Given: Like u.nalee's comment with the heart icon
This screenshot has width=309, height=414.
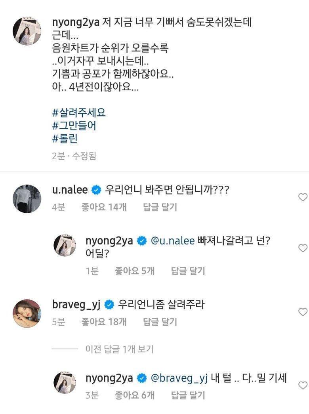Looking at the screenshot, I should click(303, 197).
